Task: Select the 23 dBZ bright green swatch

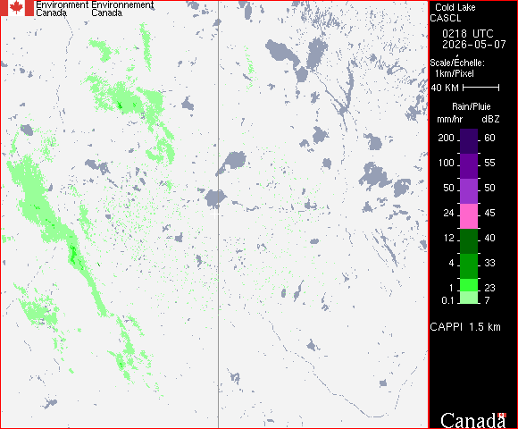Action: [x=469, y=285]
